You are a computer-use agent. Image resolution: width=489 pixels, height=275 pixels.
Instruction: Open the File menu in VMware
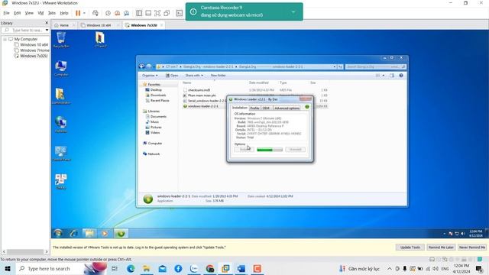6,13
